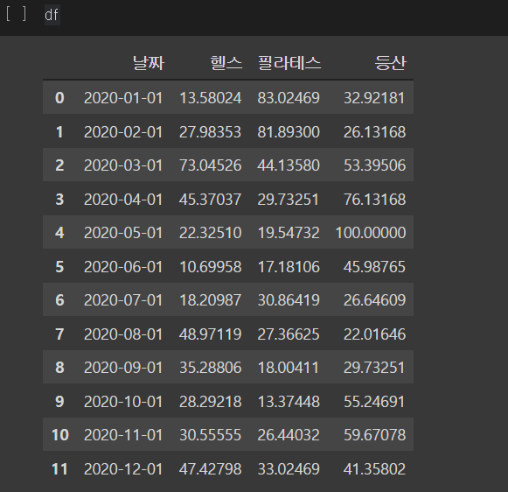Click the value 53.39506

click(374, 165)
